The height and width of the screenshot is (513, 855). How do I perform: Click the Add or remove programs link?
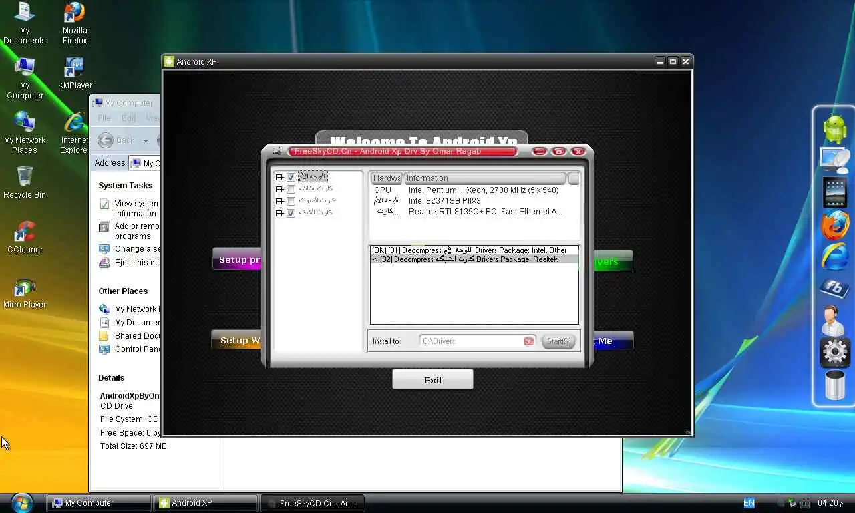(137, 231)
